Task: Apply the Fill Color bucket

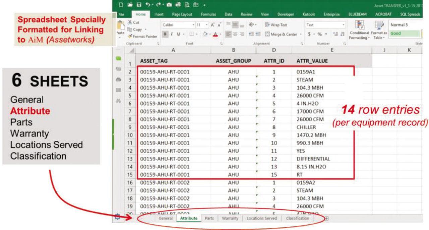Action: click(205, 34)
